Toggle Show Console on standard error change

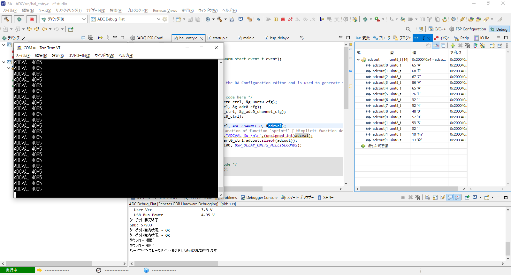[457, 197]
